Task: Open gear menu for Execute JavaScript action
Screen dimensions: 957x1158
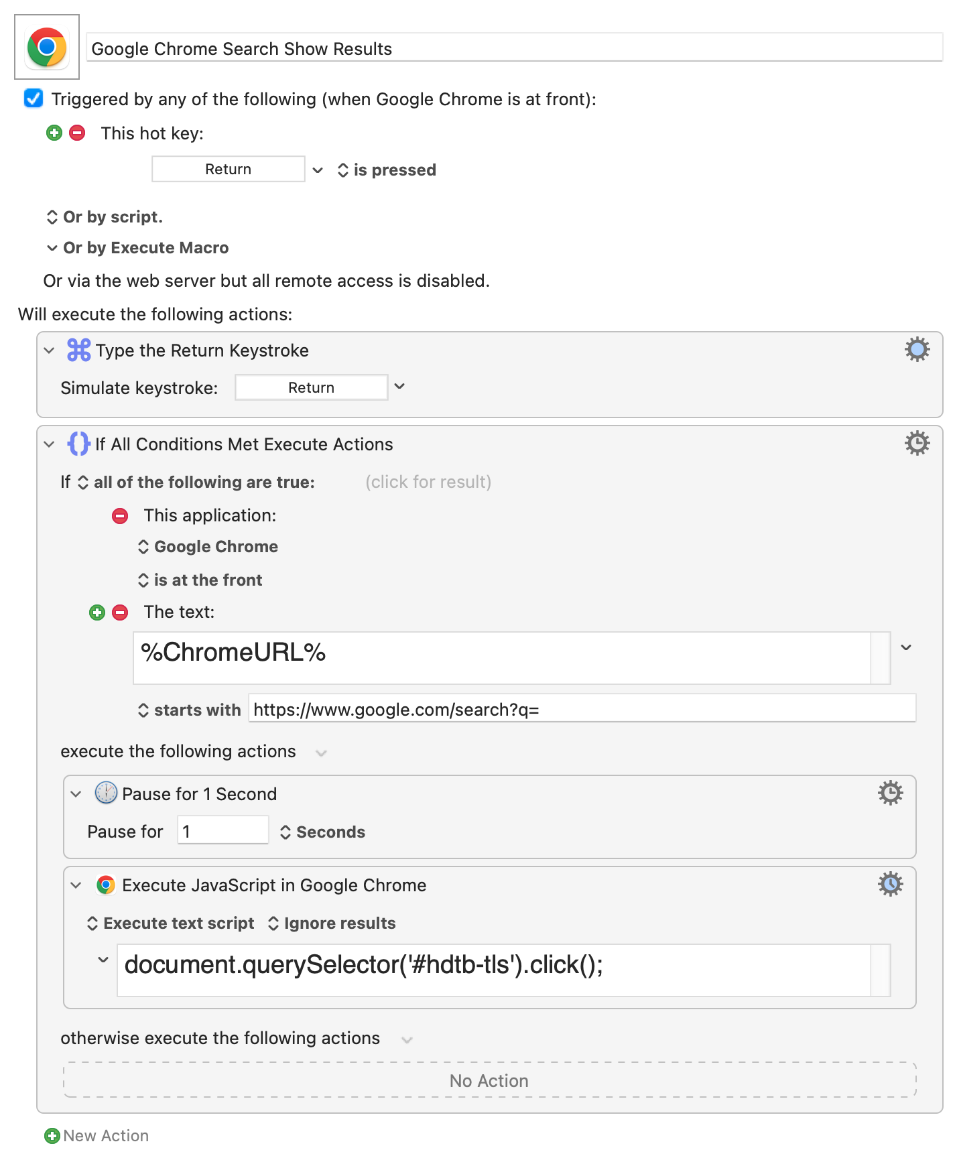Action: 890,885
